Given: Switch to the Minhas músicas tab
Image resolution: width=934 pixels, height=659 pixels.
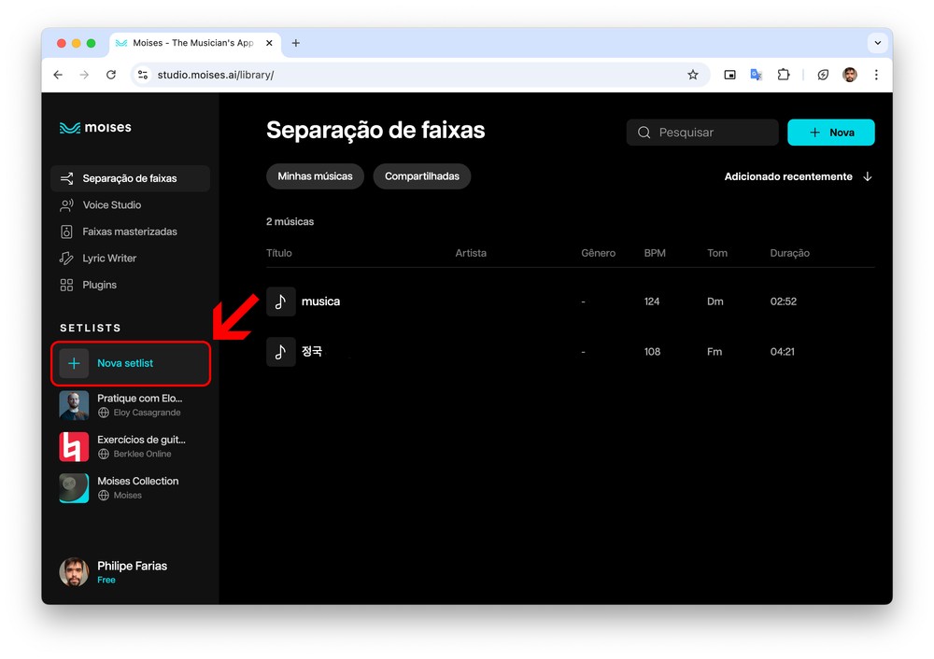Looking at the screenshot, I should [315, 176].
